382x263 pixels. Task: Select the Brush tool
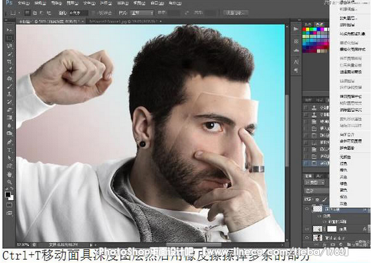9,86
